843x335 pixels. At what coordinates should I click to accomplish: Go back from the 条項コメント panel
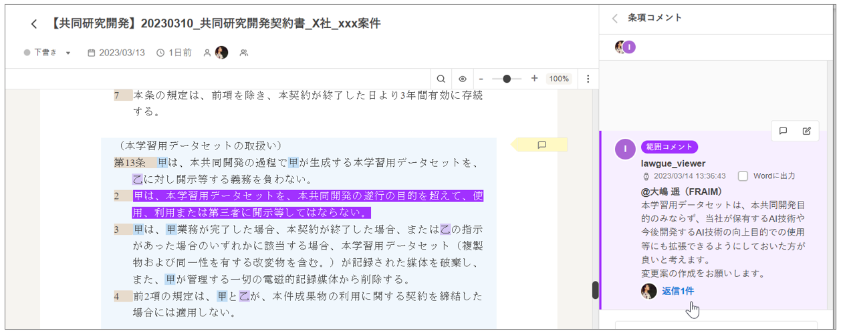(x=615, y=18)
